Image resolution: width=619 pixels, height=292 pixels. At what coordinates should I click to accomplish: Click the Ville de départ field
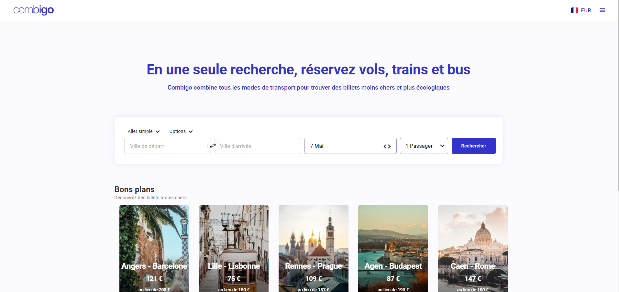coord(168,146)
